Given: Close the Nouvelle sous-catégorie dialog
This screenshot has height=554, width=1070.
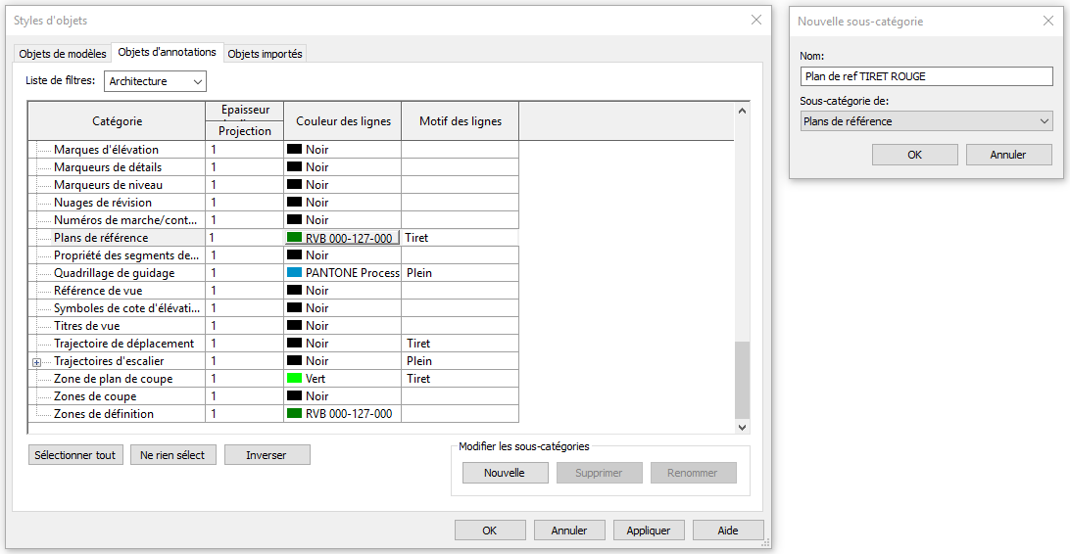Looking at the screenshot, I should tap(1047, 21).
